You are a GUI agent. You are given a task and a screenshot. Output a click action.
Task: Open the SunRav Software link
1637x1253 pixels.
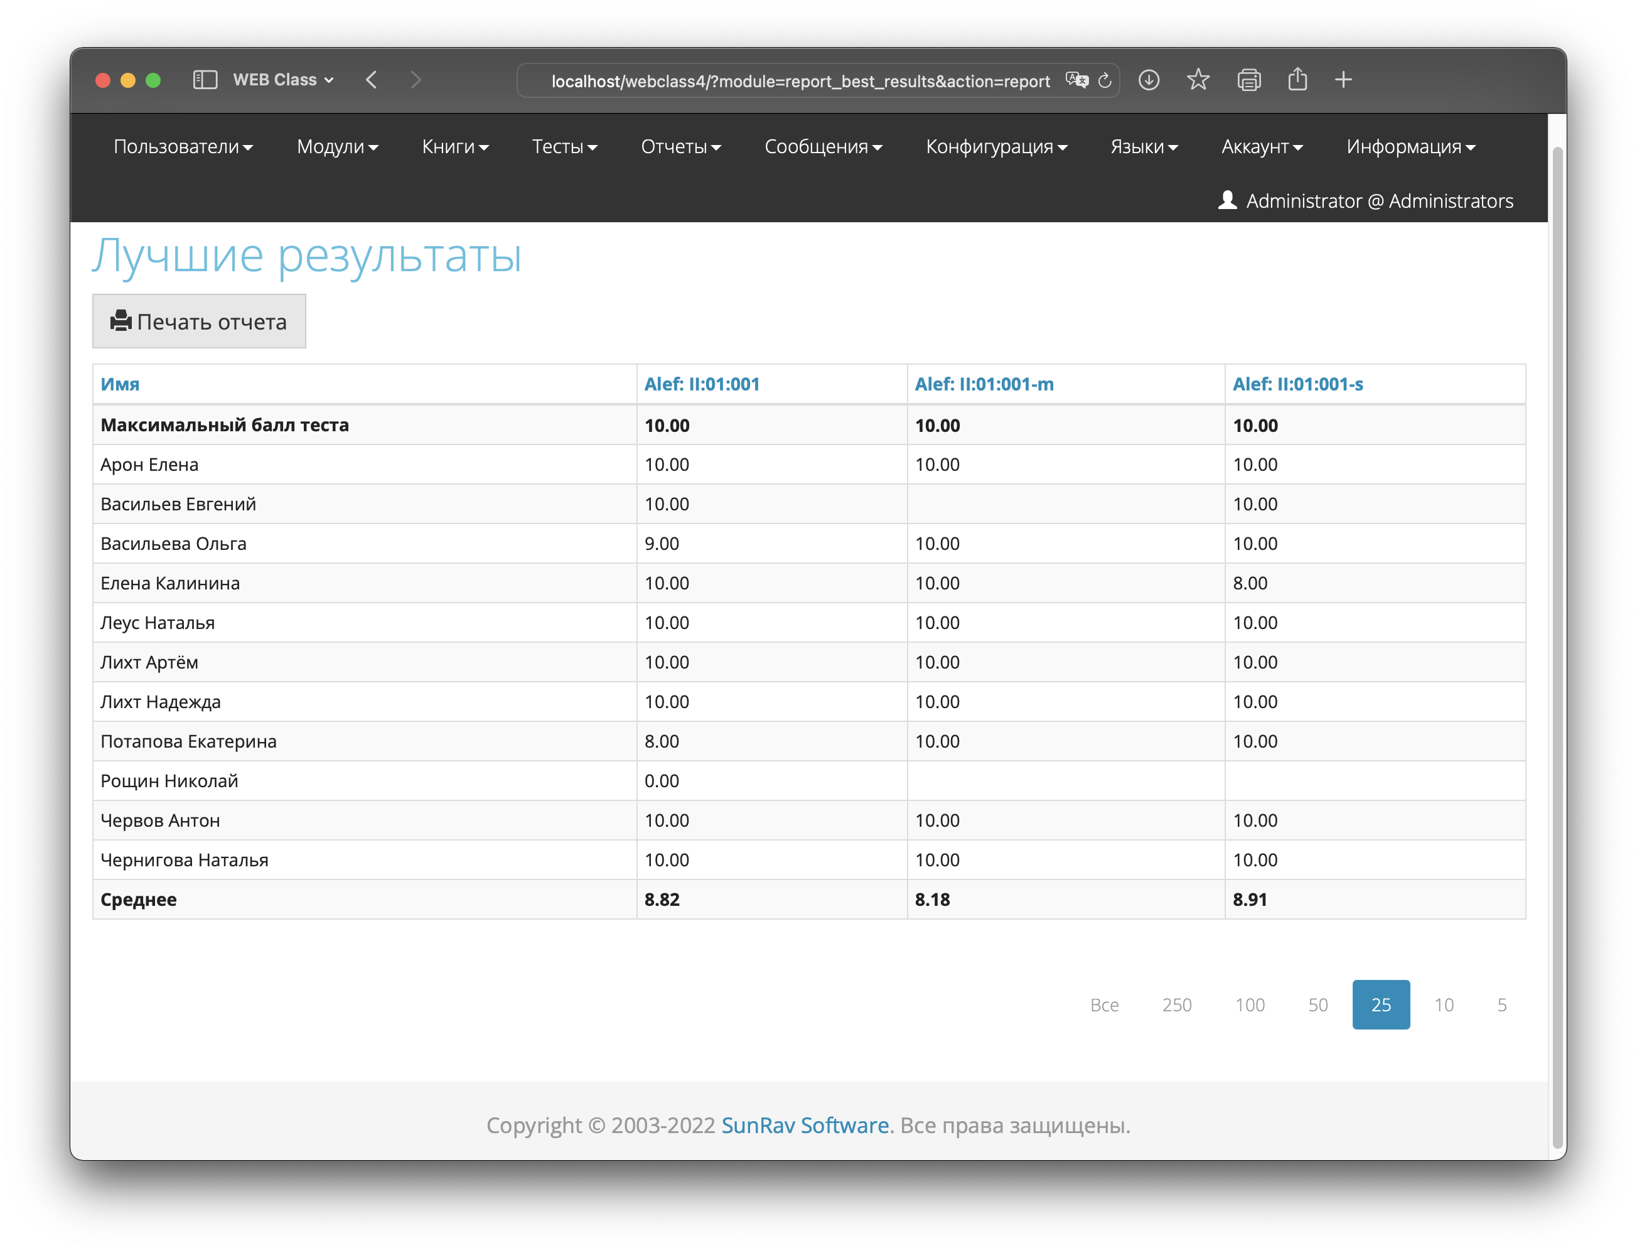(x=805, y=1125)
